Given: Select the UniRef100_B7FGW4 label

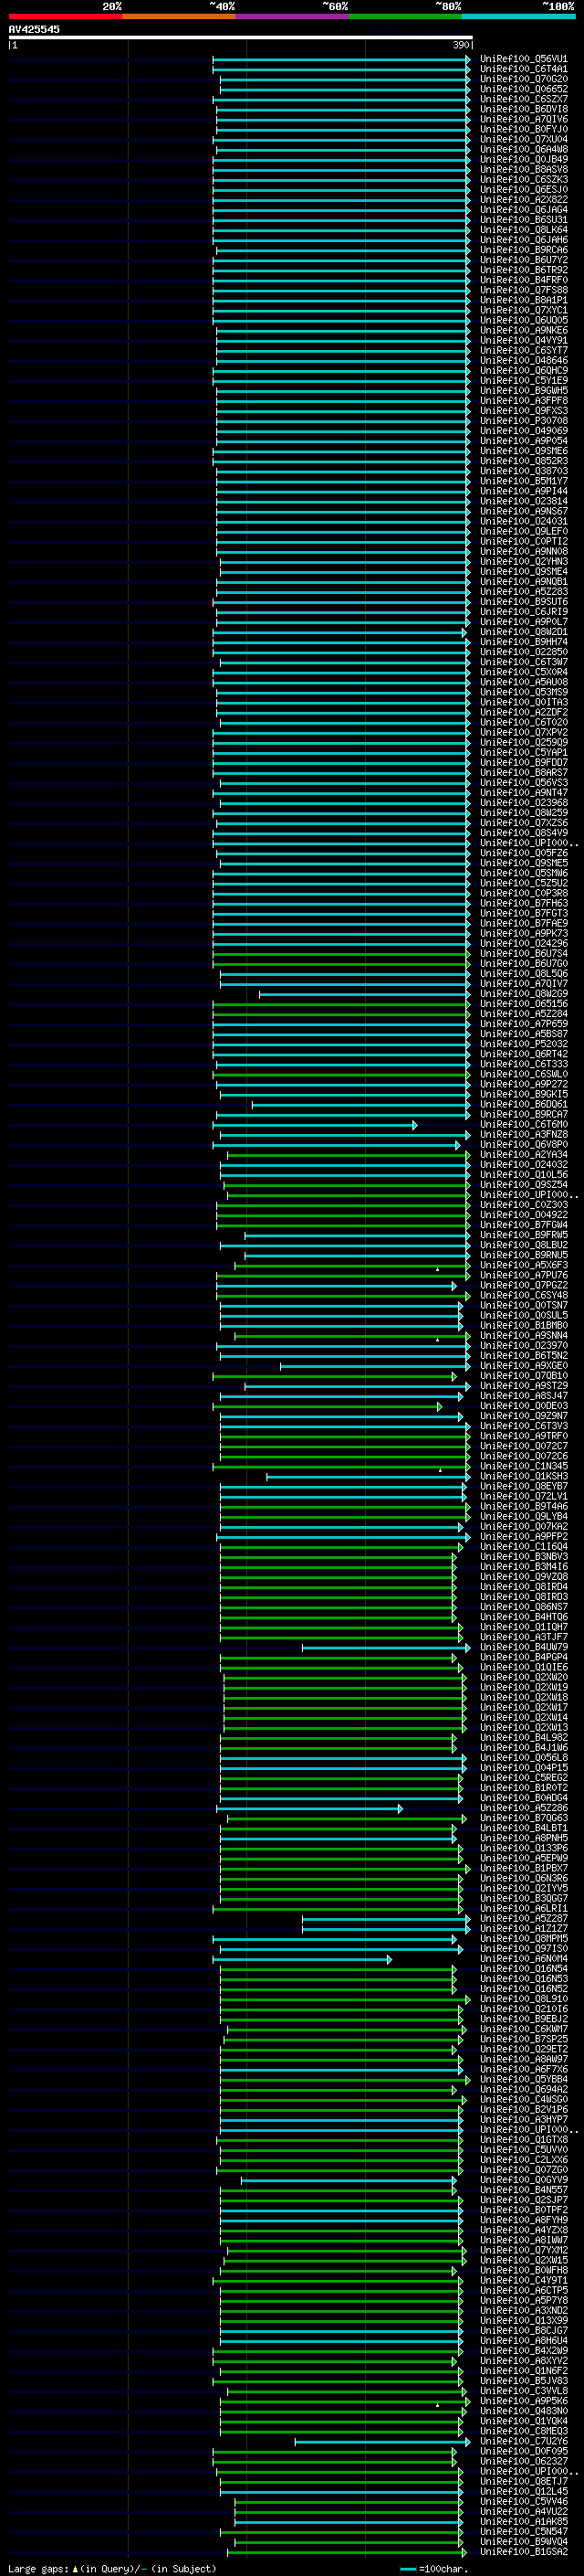Looking at the screenshot, I should [524, 1225].
